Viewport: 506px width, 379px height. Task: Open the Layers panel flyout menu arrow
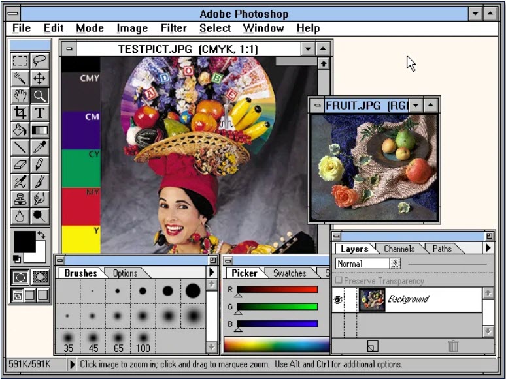(x=488, y=248)
